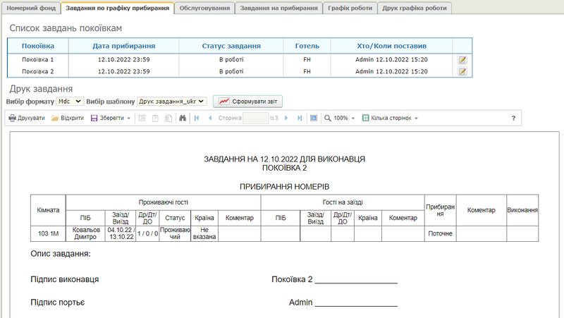Switch to the Номерний фонд tab
Viewport: 564px width, 318px height.
(30, 8)
